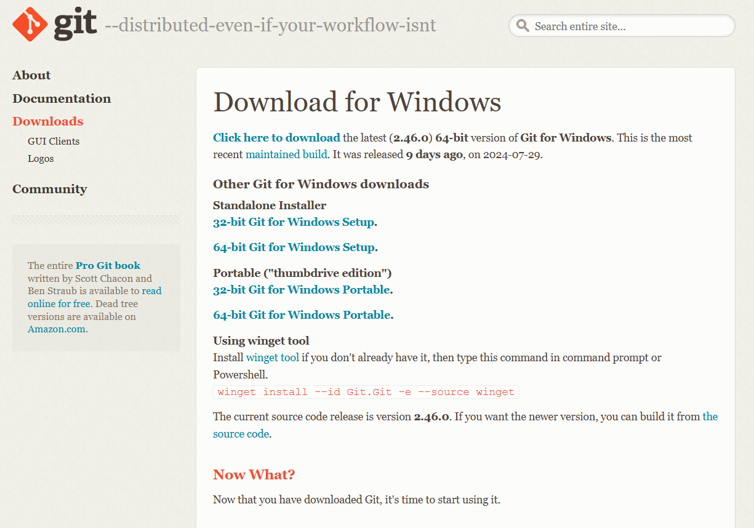Click the Git wordmark text in header
The height and width of the screenshot is (528, 754).
(75, 24)
